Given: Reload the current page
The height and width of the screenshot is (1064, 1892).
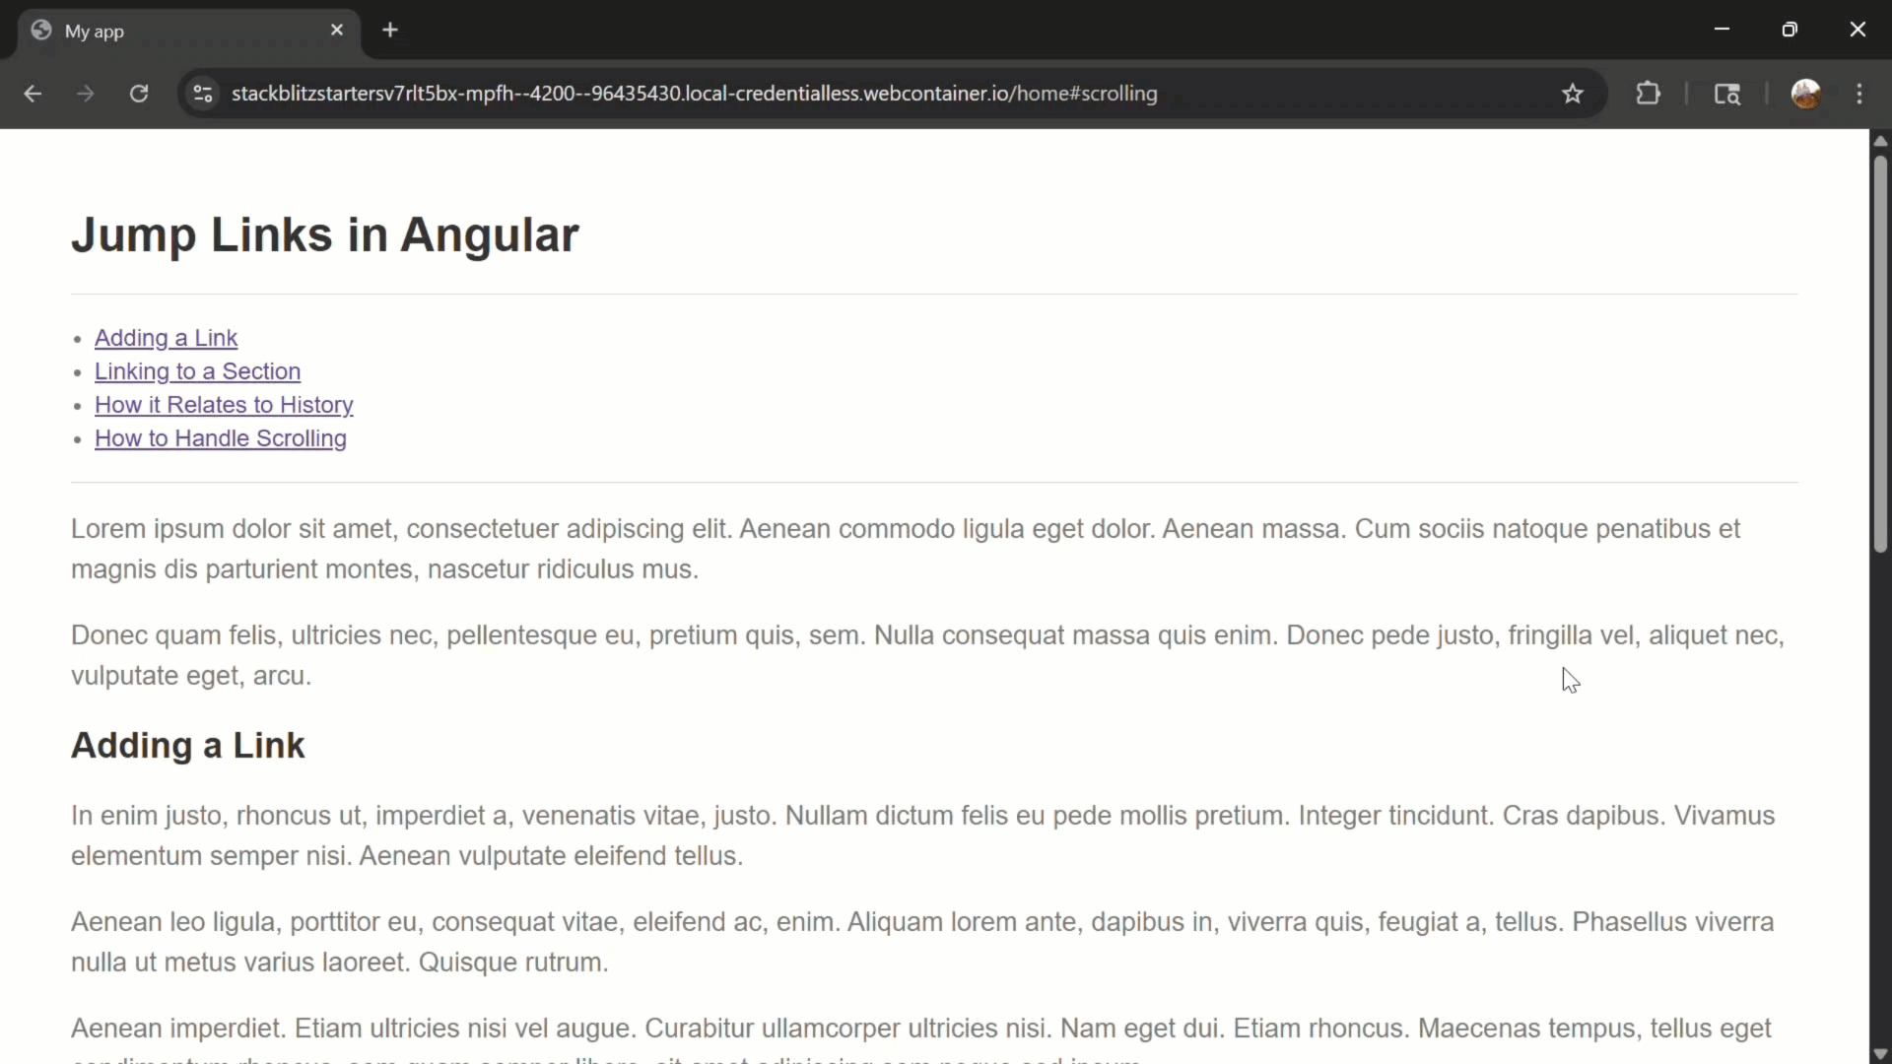Looking at the screenshot, I should pos(139,94).
